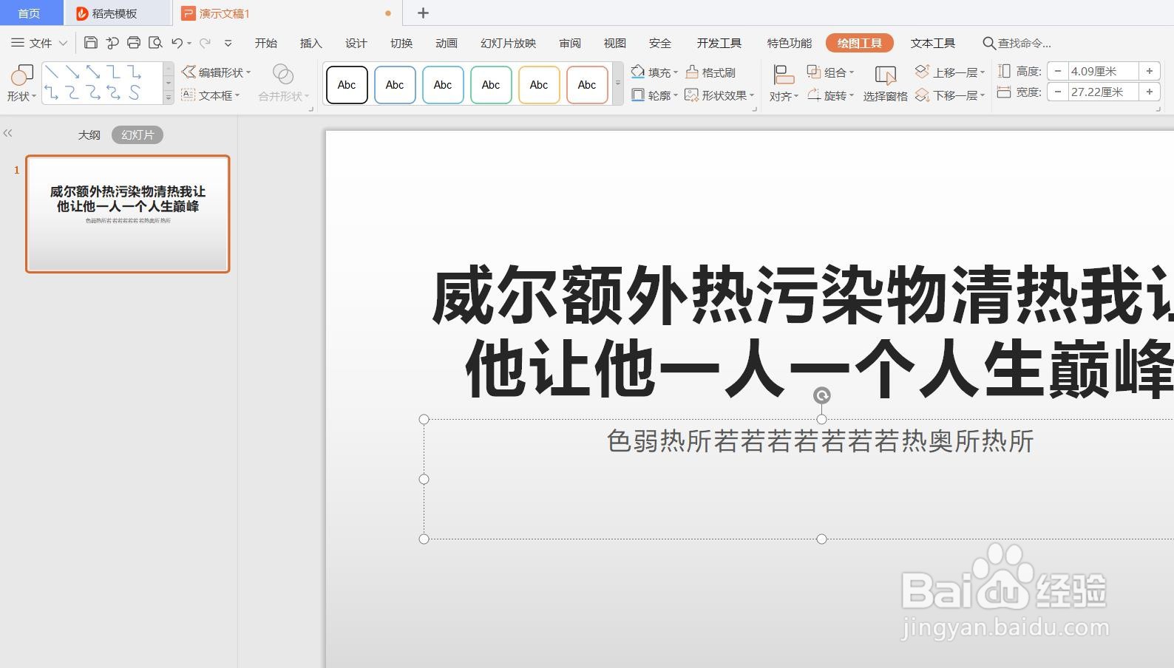The width and height of the screenshot is (1174, 668).
Task: Click the Save icon in quick toolbar
Action: pos(91,43)
